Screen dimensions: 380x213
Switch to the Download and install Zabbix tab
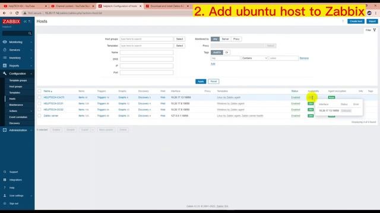click(167, 6)
